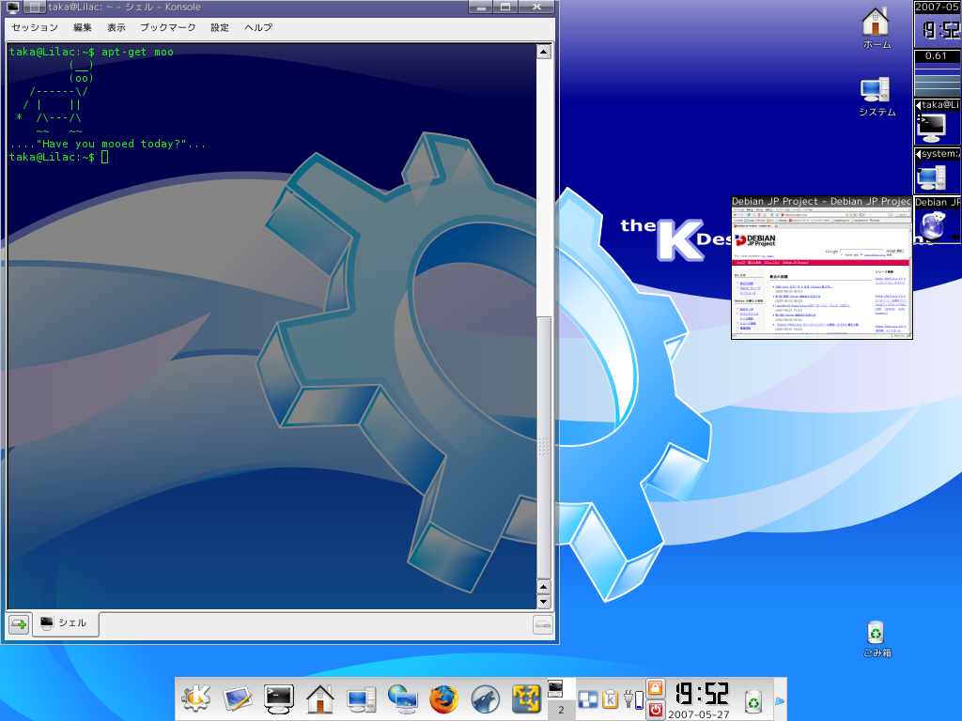Click the sticky/pin button in Konsole titlebar

coord(35,8)
